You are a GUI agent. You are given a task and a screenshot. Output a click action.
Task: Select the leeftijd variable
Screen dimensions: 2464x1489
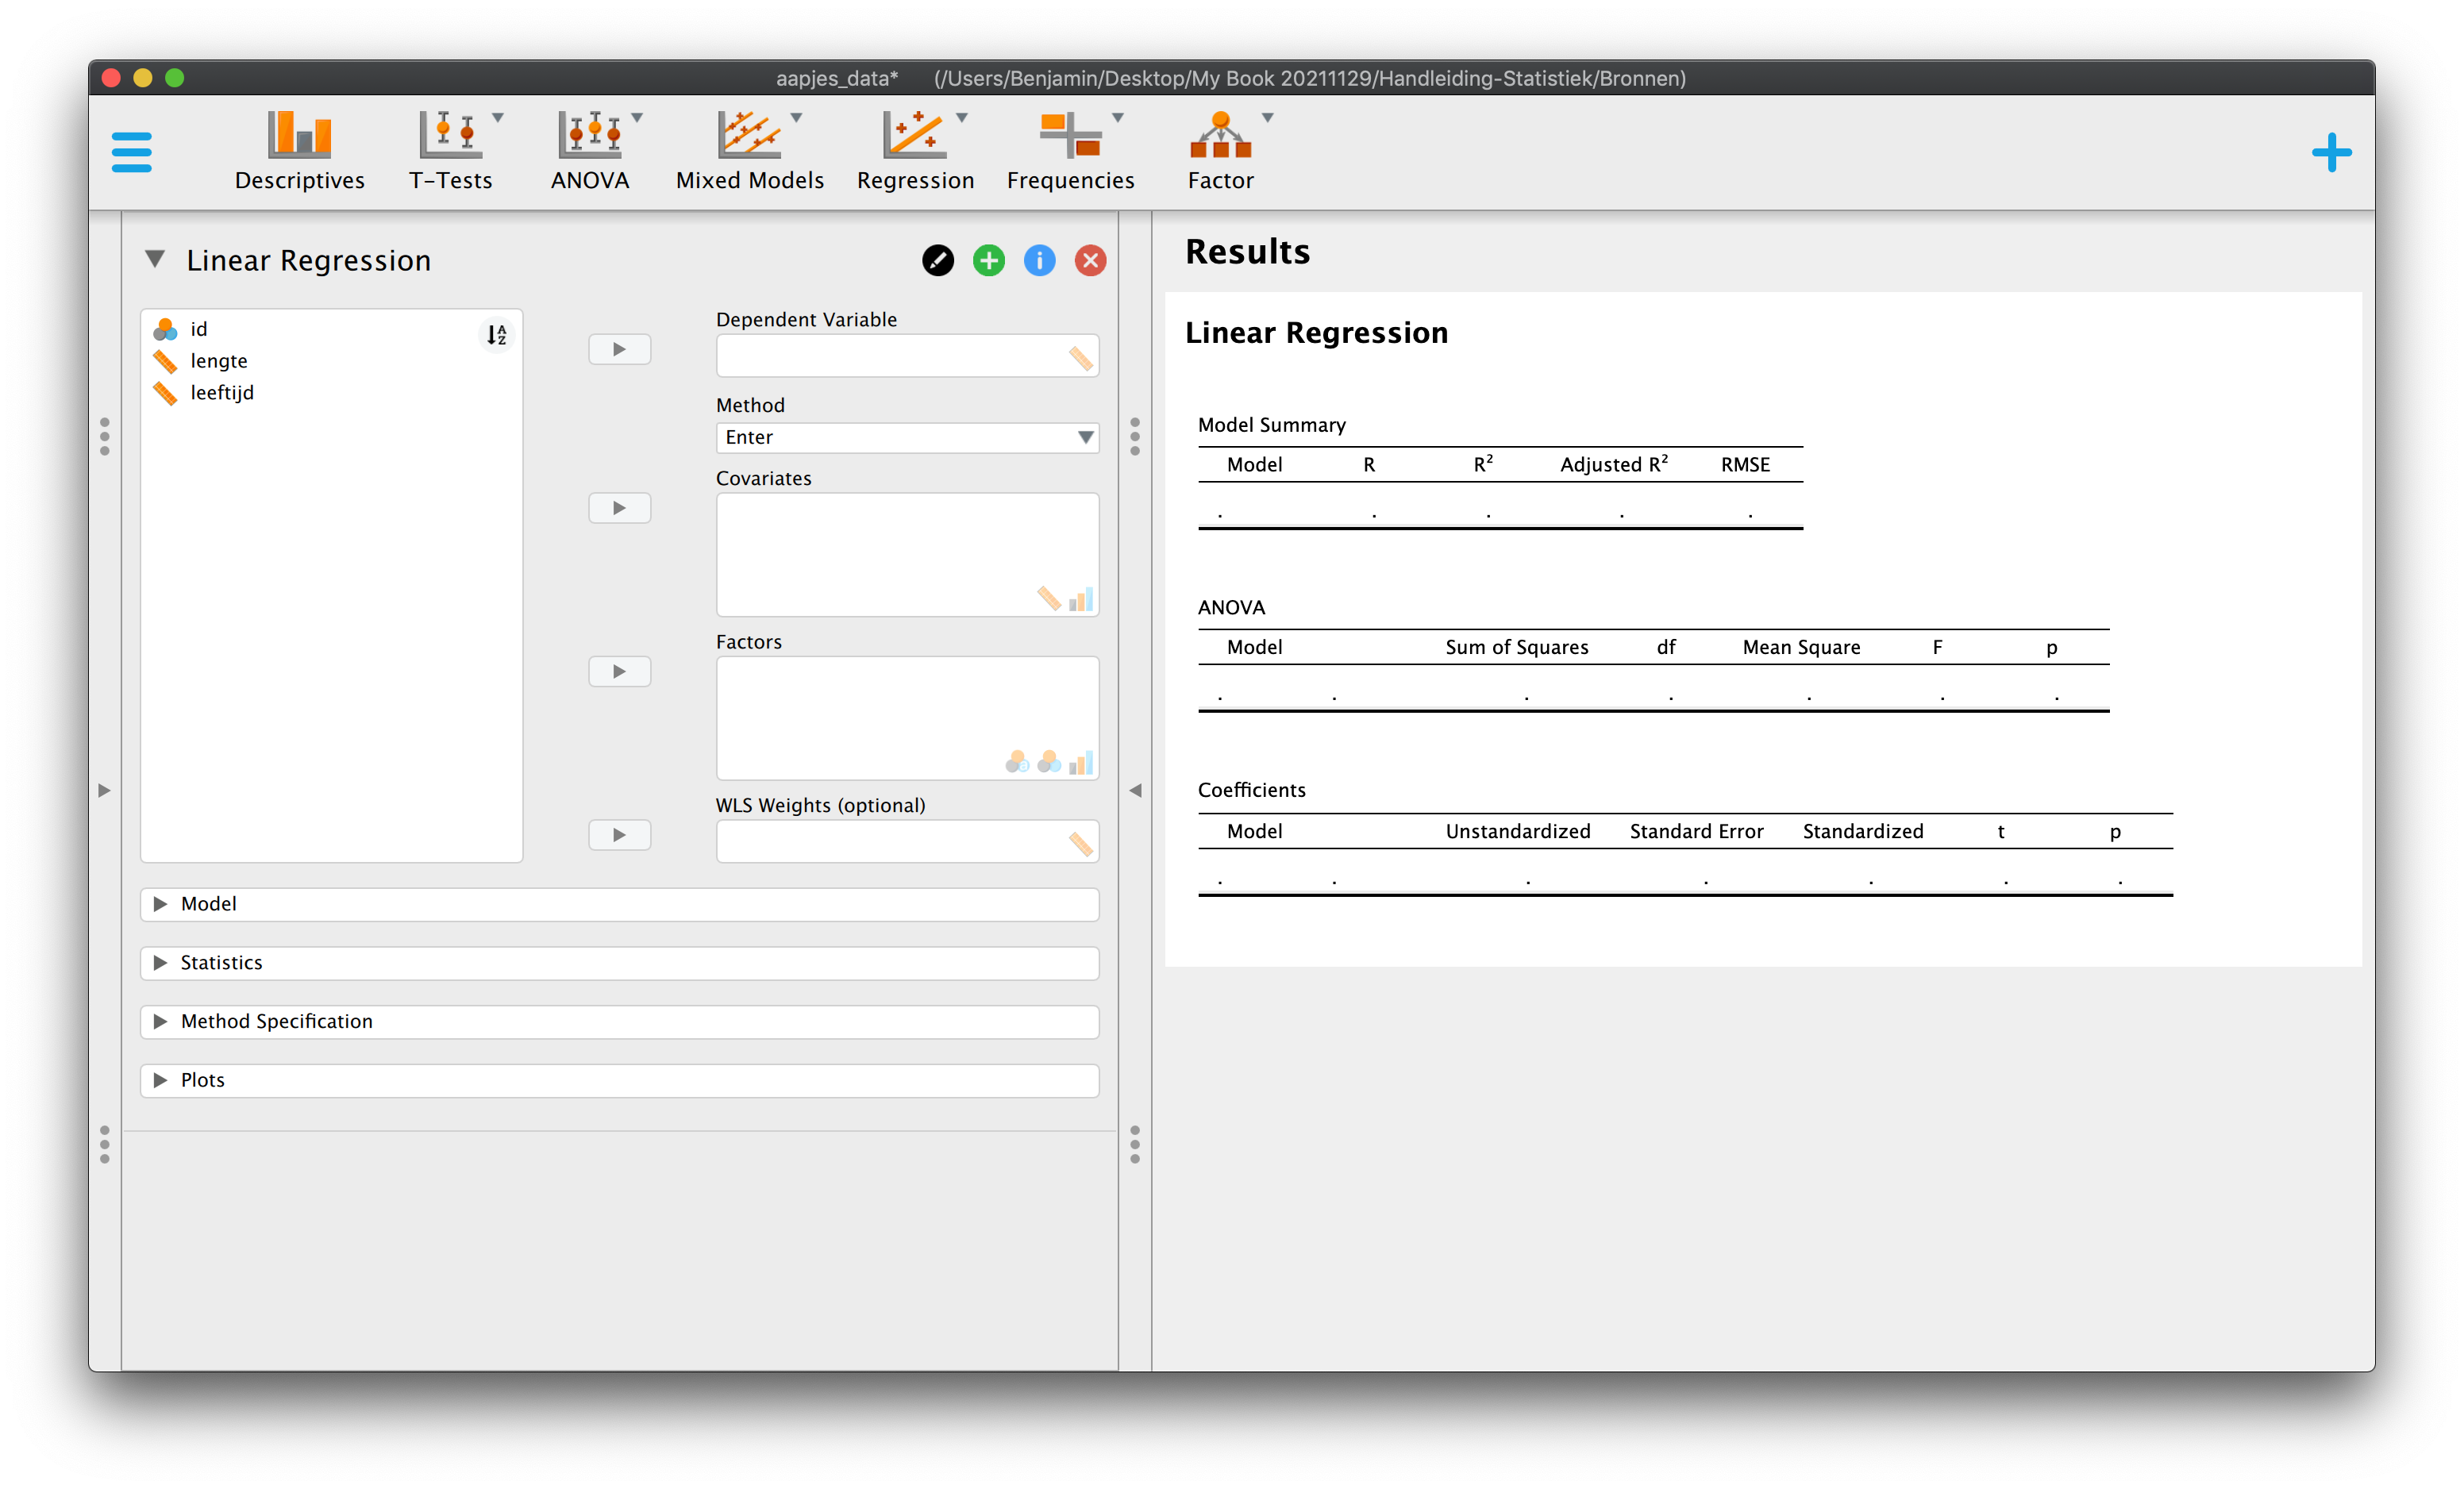[x=222, y=393]
